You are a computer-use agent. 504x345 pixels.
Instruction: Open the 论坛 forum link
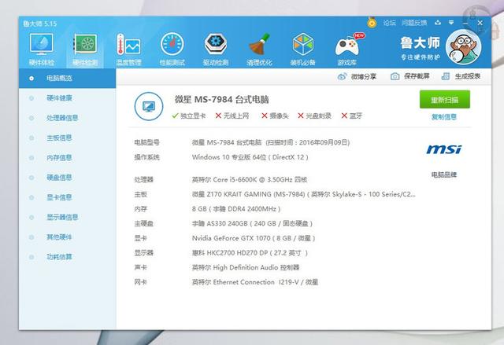click(389, 23)
